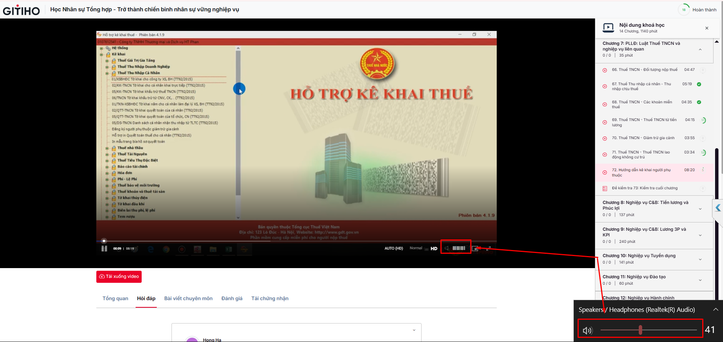Screen dimensions: 723x342
Task: Click the 00:09 elapsed time readout
Action: point(117,248)
